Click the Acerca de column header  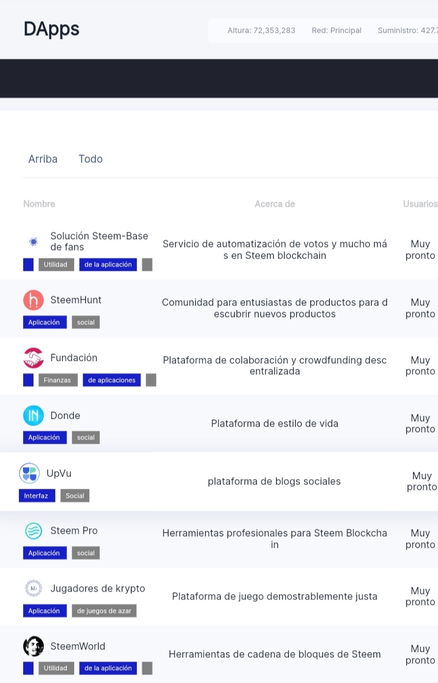[x=275, y=204]
